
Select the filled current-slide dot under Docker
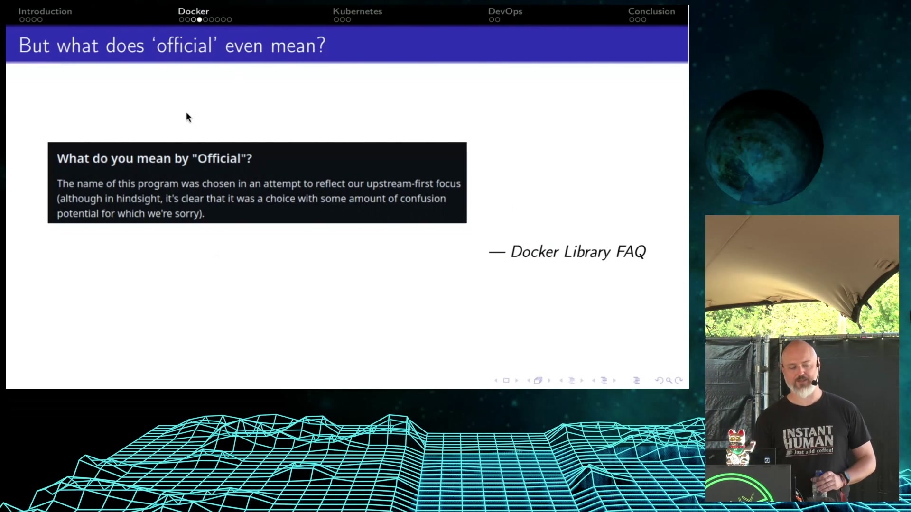pyautogui.click(x=199, y=20)
